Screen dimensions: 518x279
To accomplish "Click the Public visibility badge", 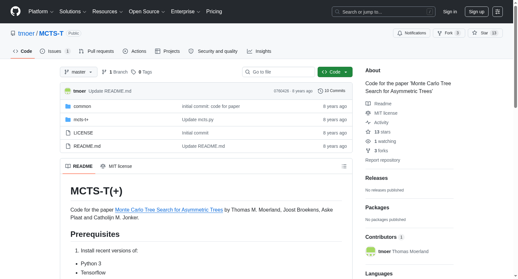I will 73,33.
